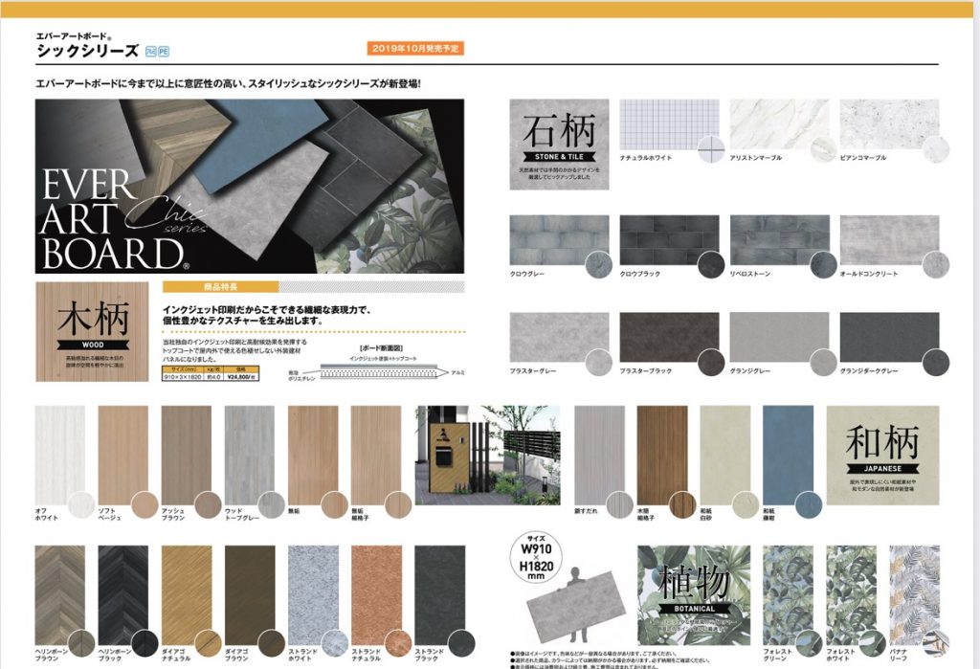This screenshot has width=980, height=669.
Task: Pick the ヘリンボーンブラウン panel swatch
Action: pyautogui.click(x=60, y=595)
